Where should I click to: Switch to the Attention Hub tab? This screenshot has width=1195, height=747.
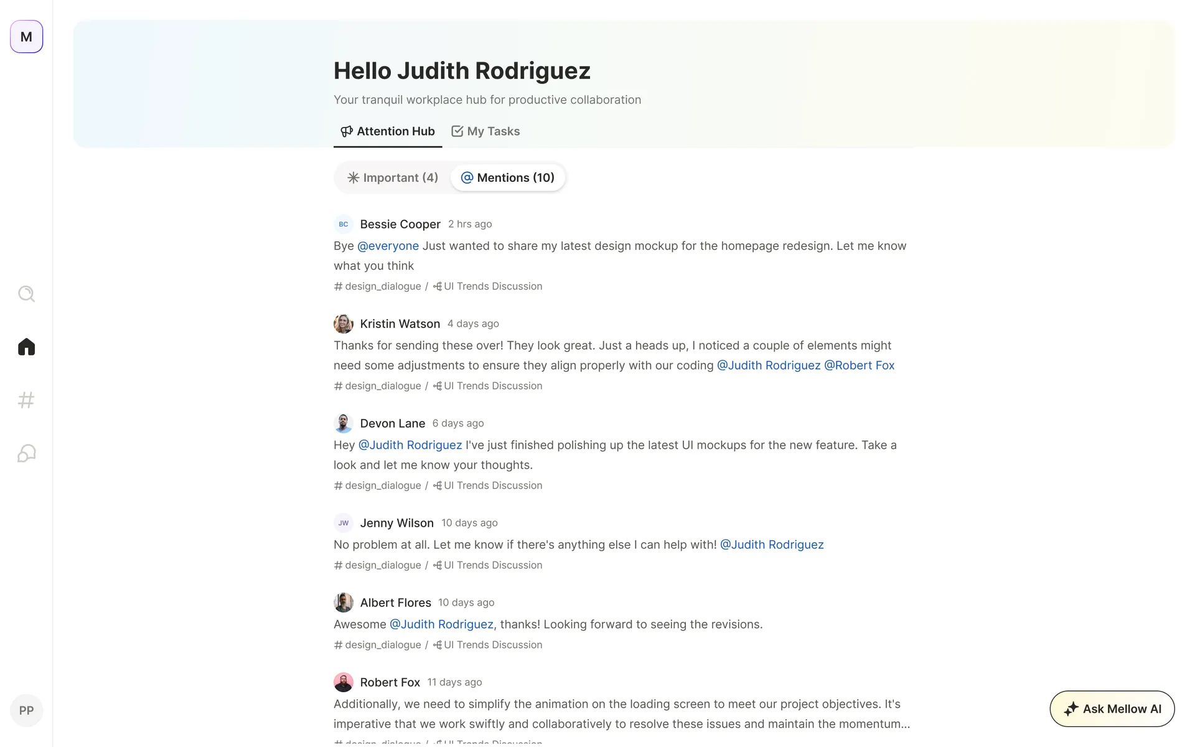(388, 131)
